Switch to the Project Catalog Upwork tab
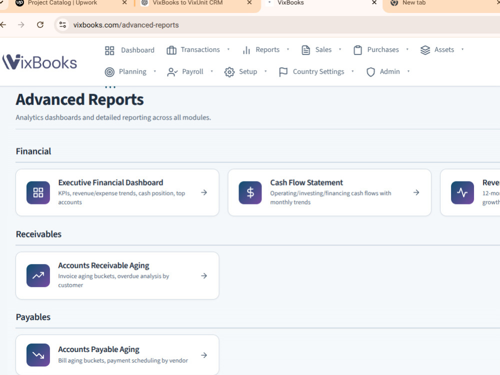Screen dimensions: 500x375 (x=62, y=3)
